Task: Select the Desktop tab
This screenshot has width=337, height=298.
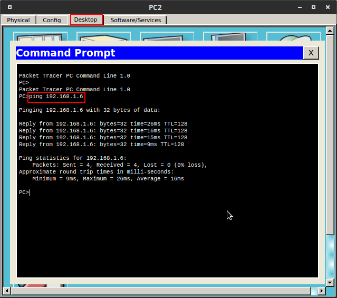Action: click(86, 20)
